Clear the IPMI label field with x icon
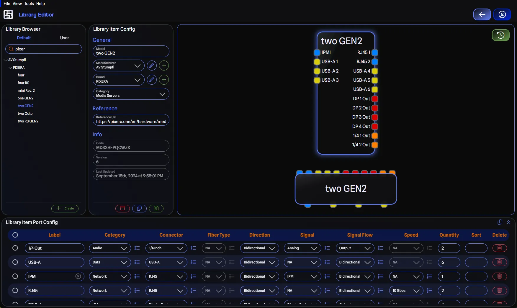The height and width of the screenshot is (308, 517). click(78, 276)
